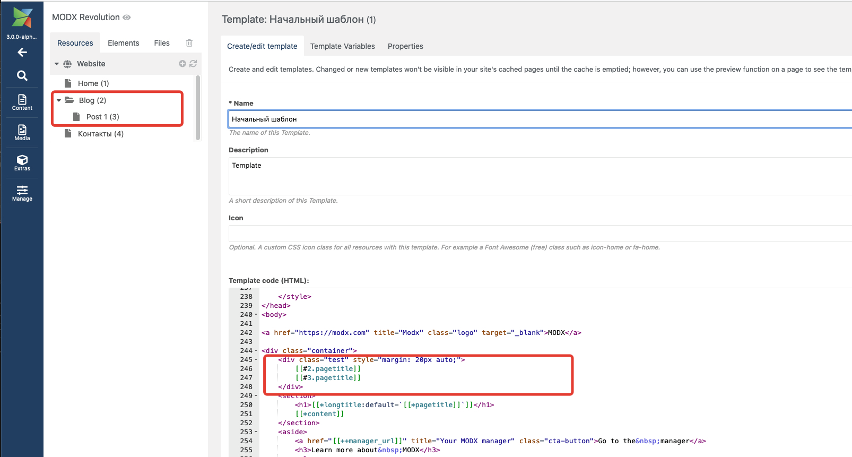This screenshot has height=457, width=852.
Task: Click the [[++manager_url]] tag in code
Action: click(367, 441)
